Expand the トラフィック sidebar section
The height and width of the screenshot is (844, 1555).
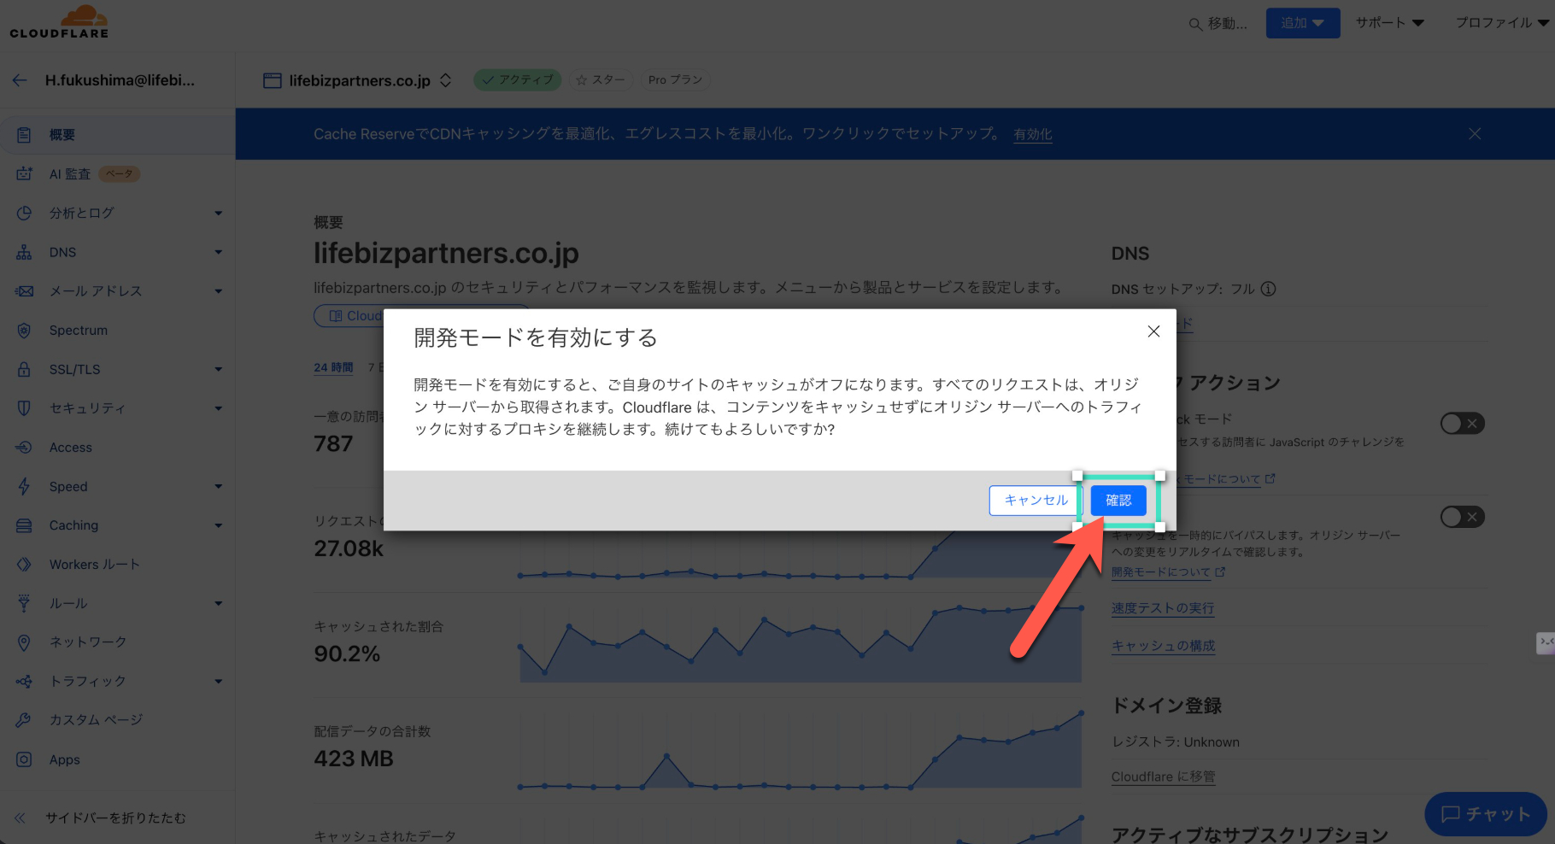coord(219,682)
